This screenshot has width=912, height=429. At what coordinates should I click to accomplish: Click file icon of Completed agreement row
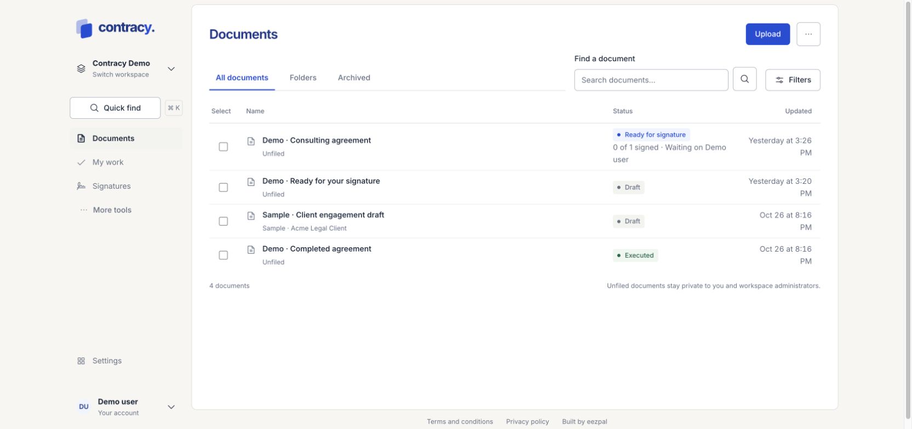click(251, 250)
